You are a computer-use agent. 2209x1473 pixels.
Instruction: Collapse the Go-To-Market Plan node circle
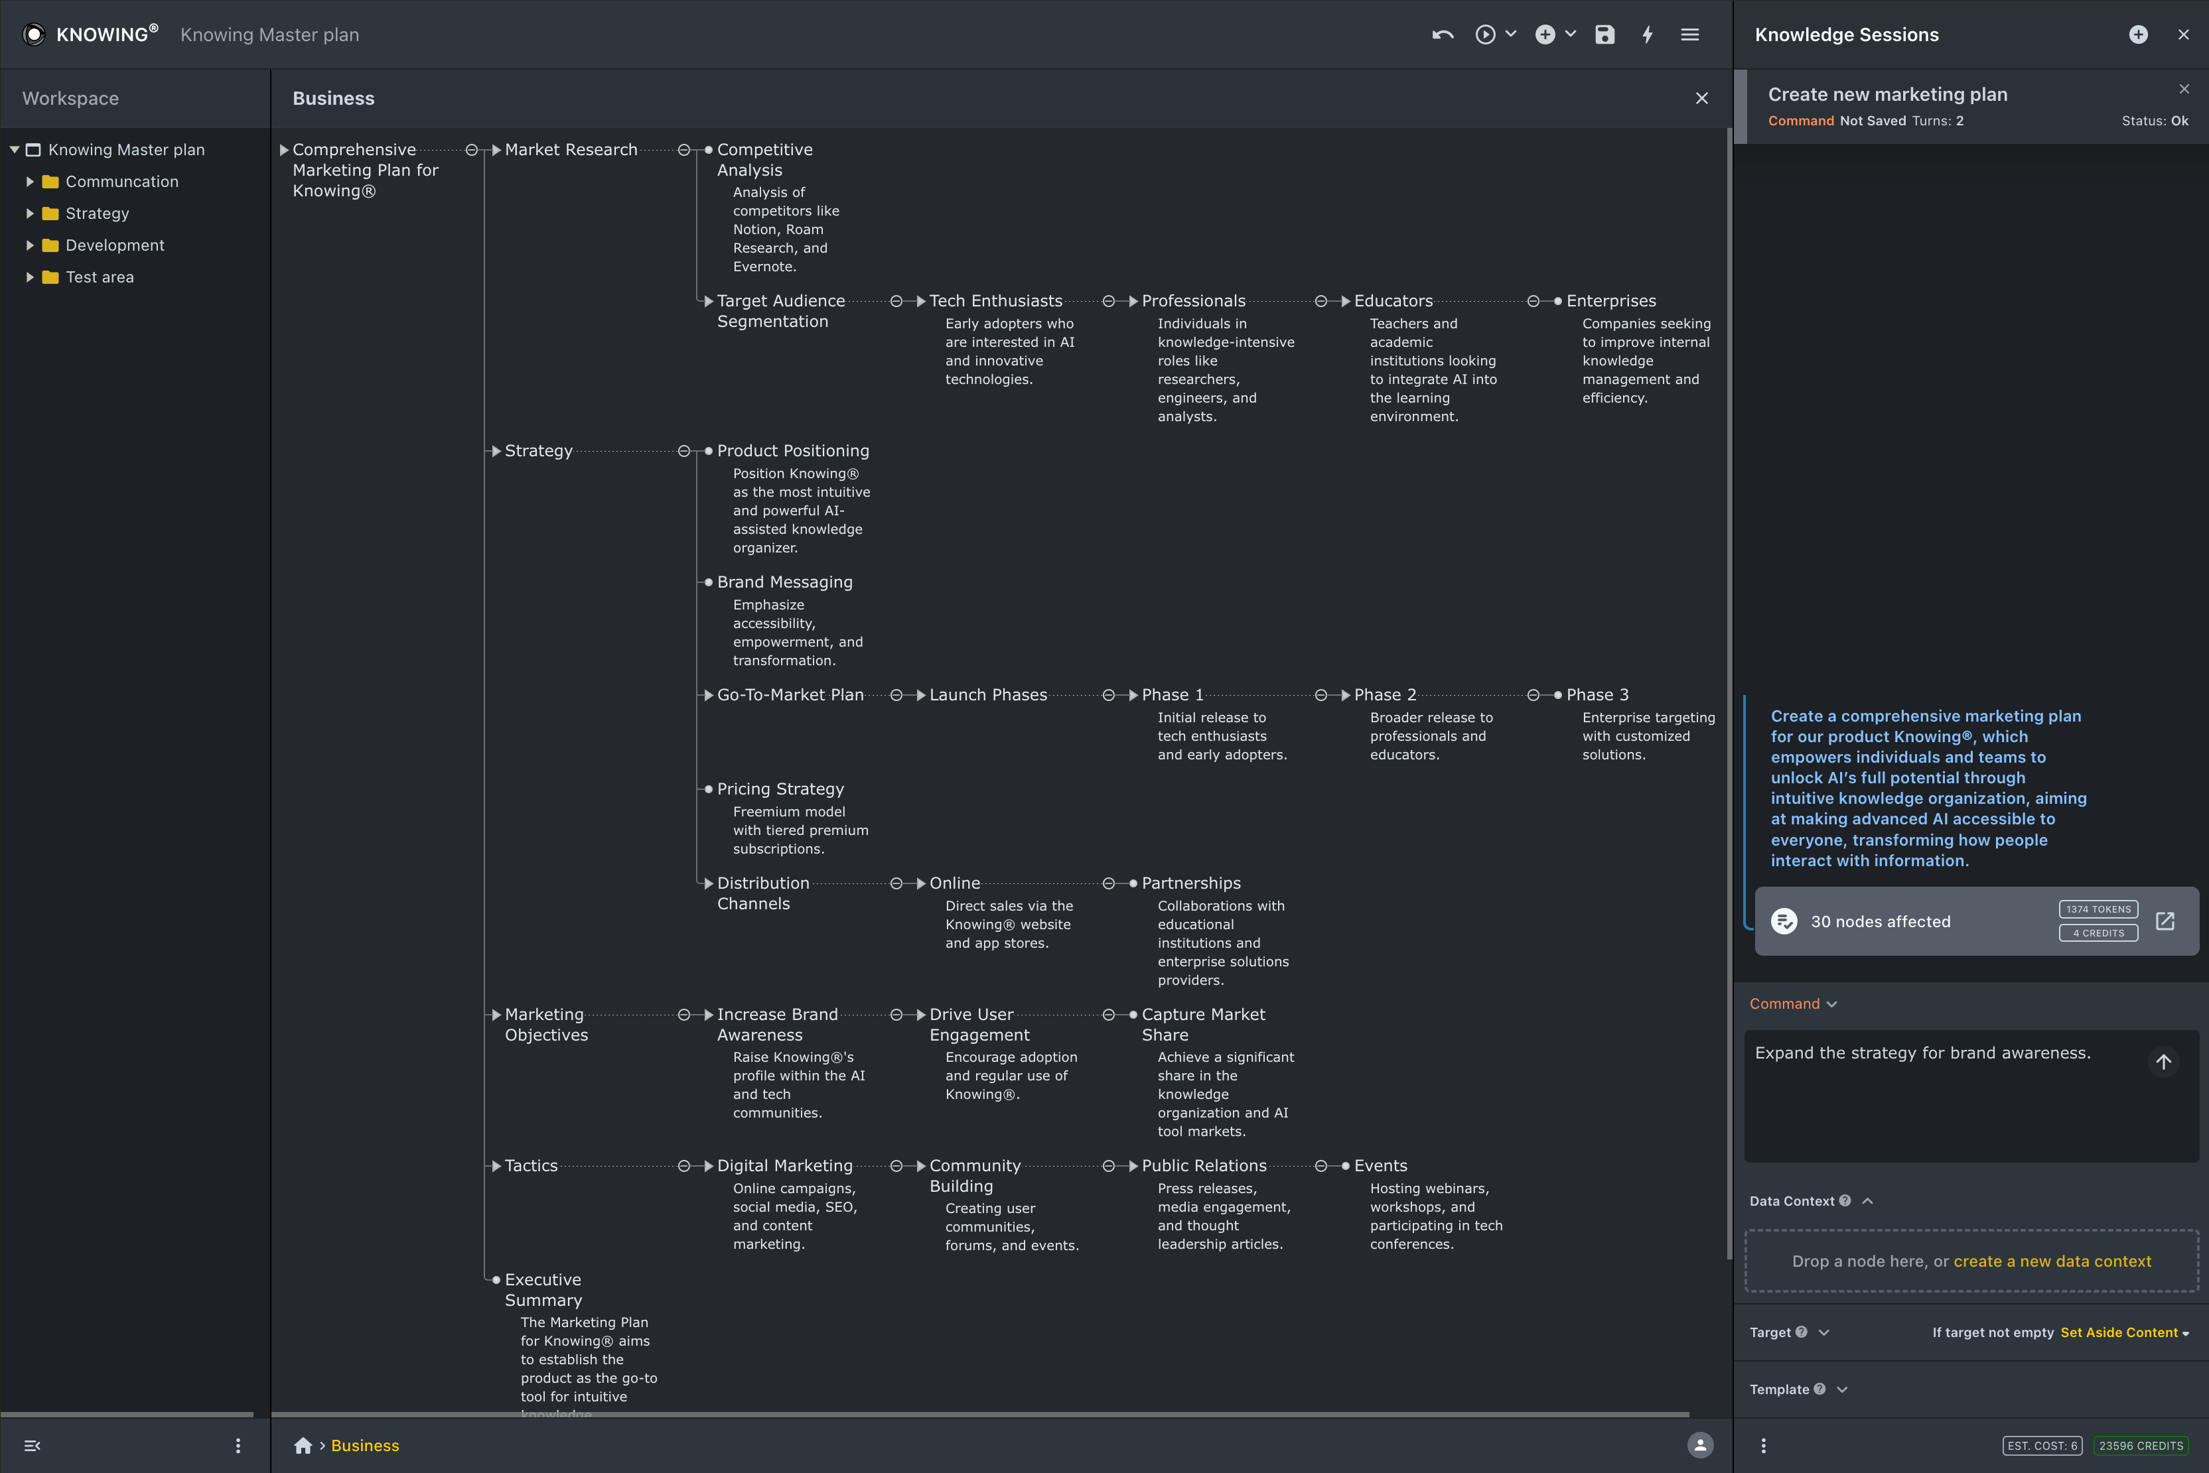coord(896,695)
